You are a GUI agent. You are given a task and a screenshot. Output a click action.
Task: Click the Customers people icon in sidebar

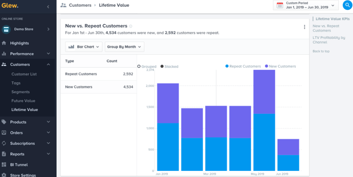[4, 64]
